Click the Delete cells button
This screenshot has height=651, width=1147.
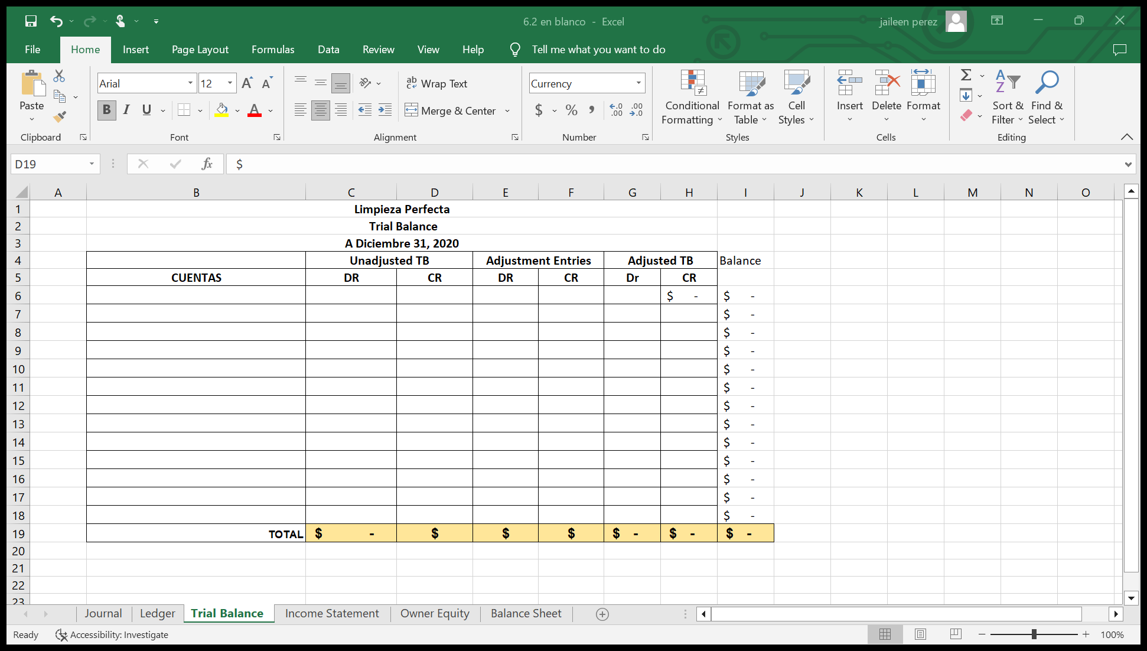pyautogui.click(x=887, y=97)
